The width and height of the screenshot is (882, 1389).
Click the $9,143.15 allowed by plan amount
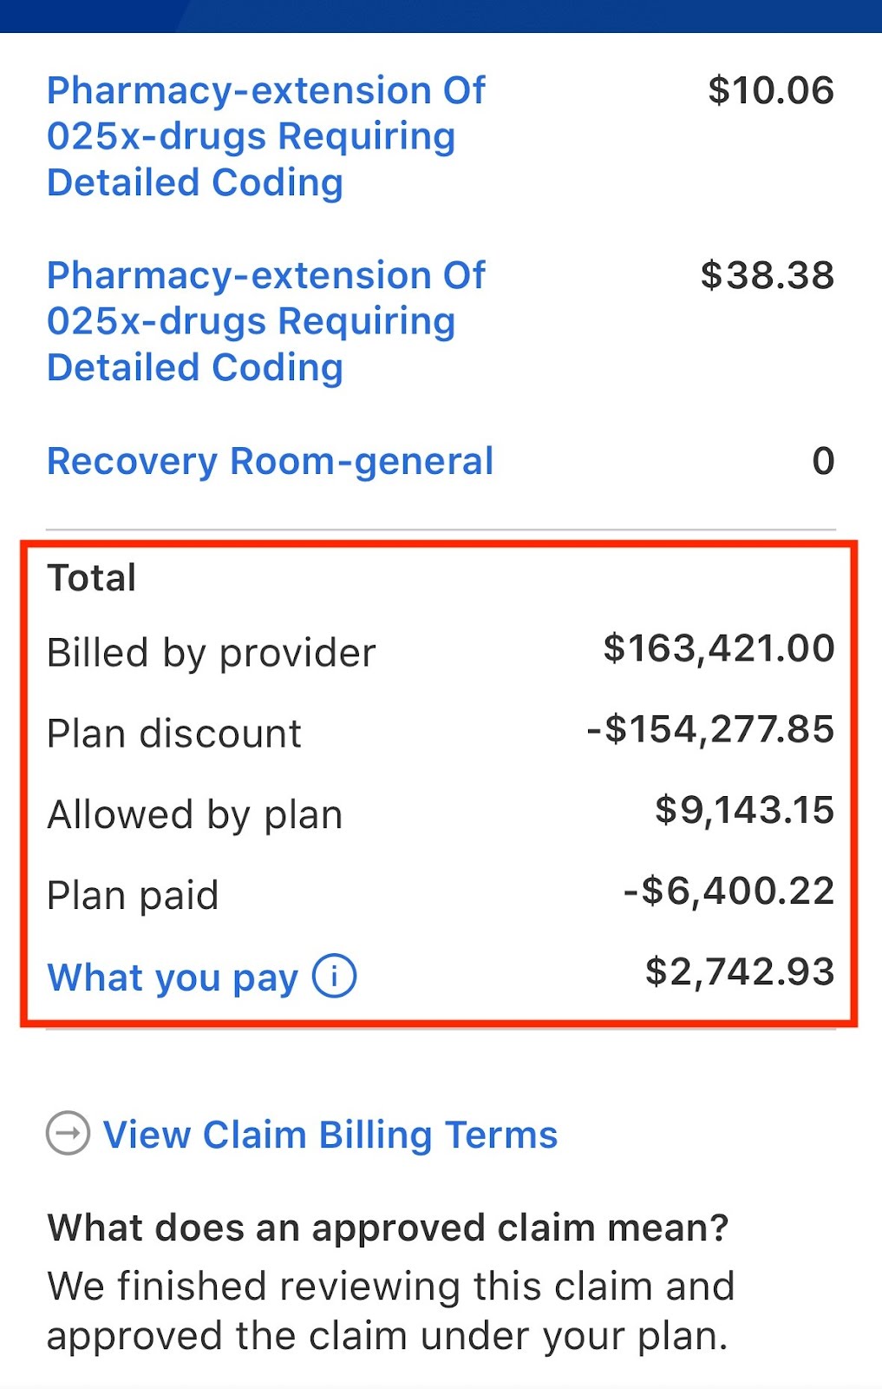[x=745, y=810]
